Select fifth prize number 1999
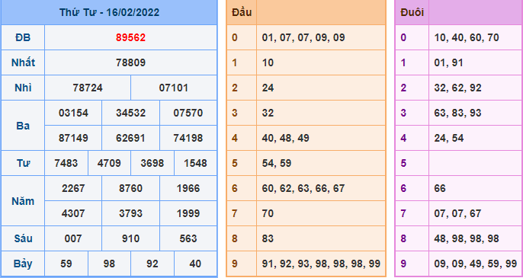 188,213
